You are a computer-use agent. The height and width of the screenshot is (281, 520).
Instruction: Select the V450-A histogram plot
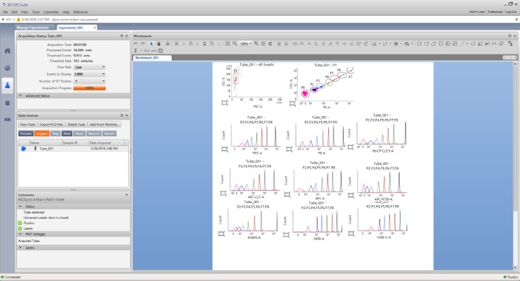(318, 220)
